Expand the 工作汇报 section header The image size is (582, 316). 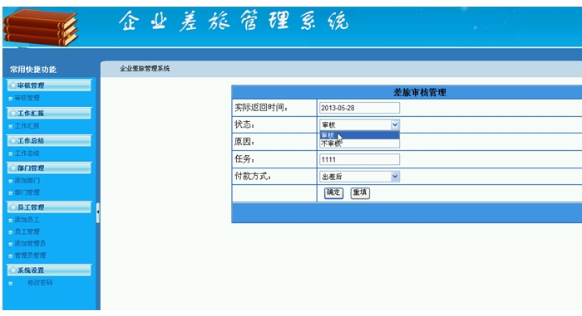pos(49,113)
